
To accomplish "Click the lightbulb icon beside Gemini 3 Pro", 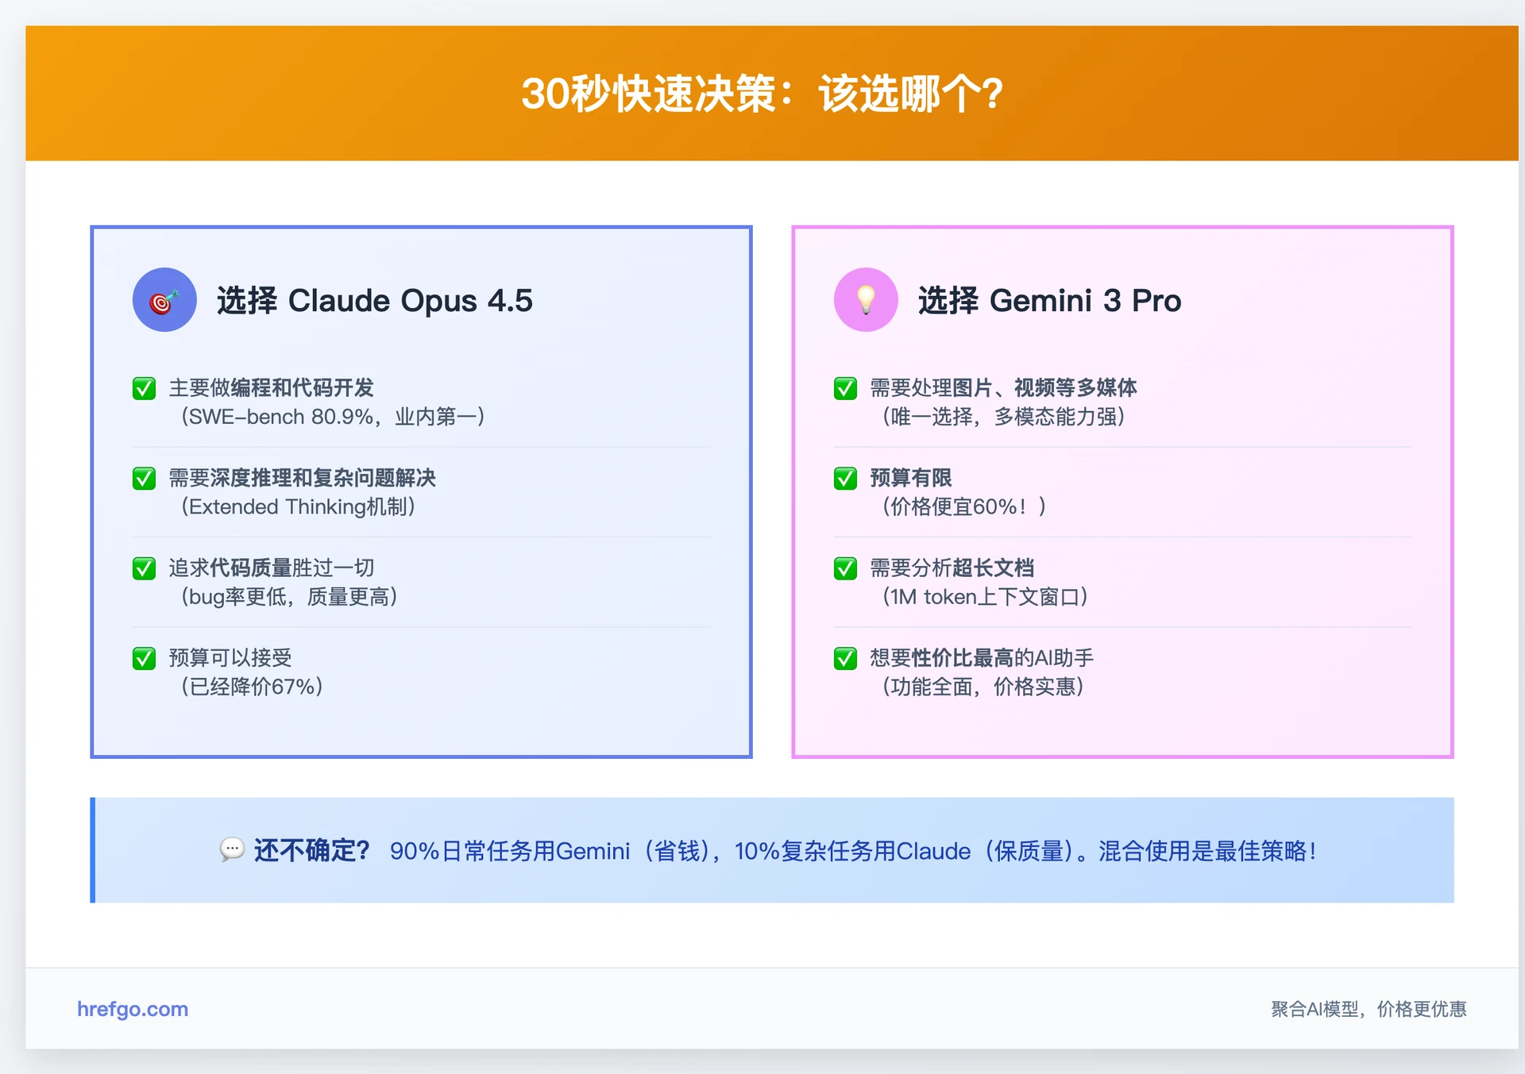I will [x=866, y=300].
